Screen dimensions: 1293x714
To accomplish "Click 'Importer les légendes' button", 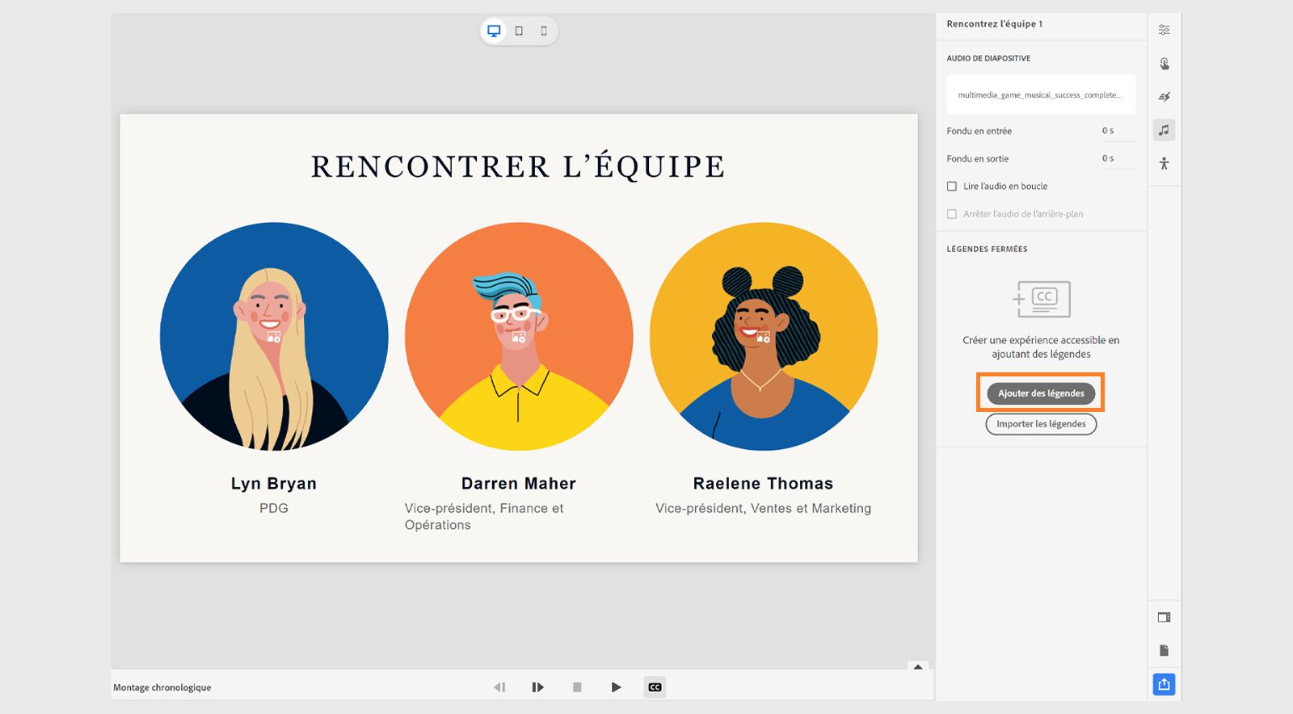I will pos(1041,424).
